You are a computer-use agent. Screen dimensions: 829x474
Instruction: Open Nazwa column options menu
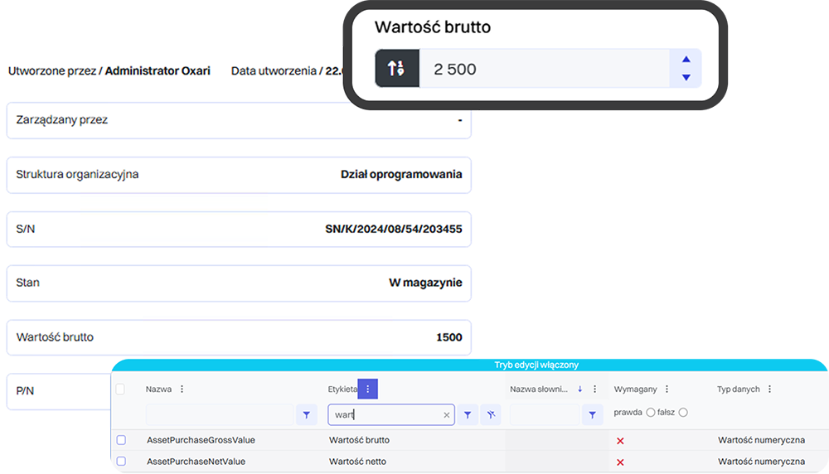[182, 389]
